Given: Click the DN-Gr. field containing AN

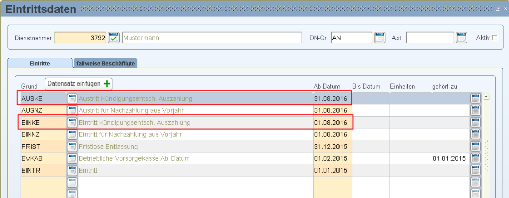Looking at the screenshot, I should coord(352,38).
